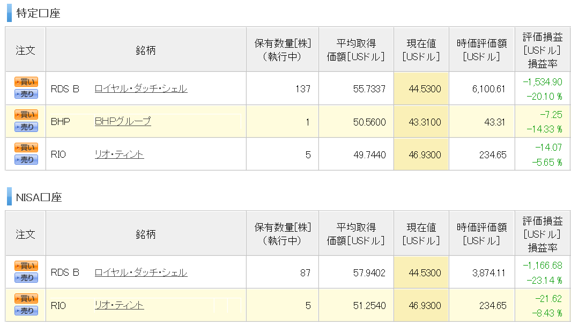571x324 pixels.
Task: Click 買い button for RDS B in 特定口座
Action: point(26,82)
